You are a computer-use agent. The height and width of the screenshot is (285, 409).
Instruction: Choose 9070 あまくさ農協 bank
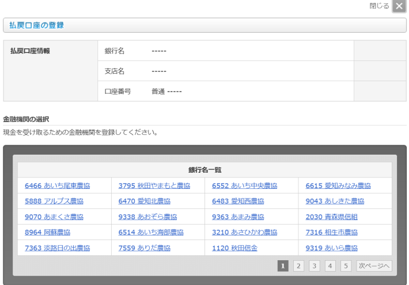click(54, 216)
